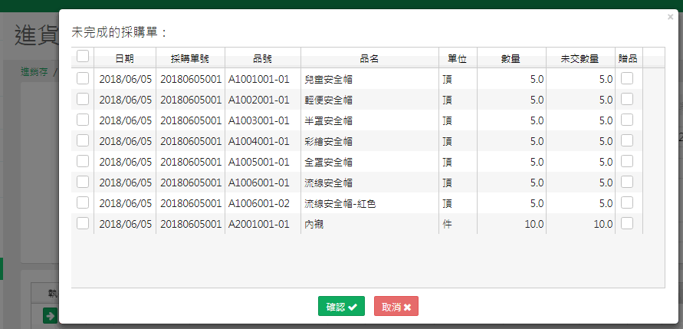Click the product name 流線安全帽-紅色

tap(340, 203)
